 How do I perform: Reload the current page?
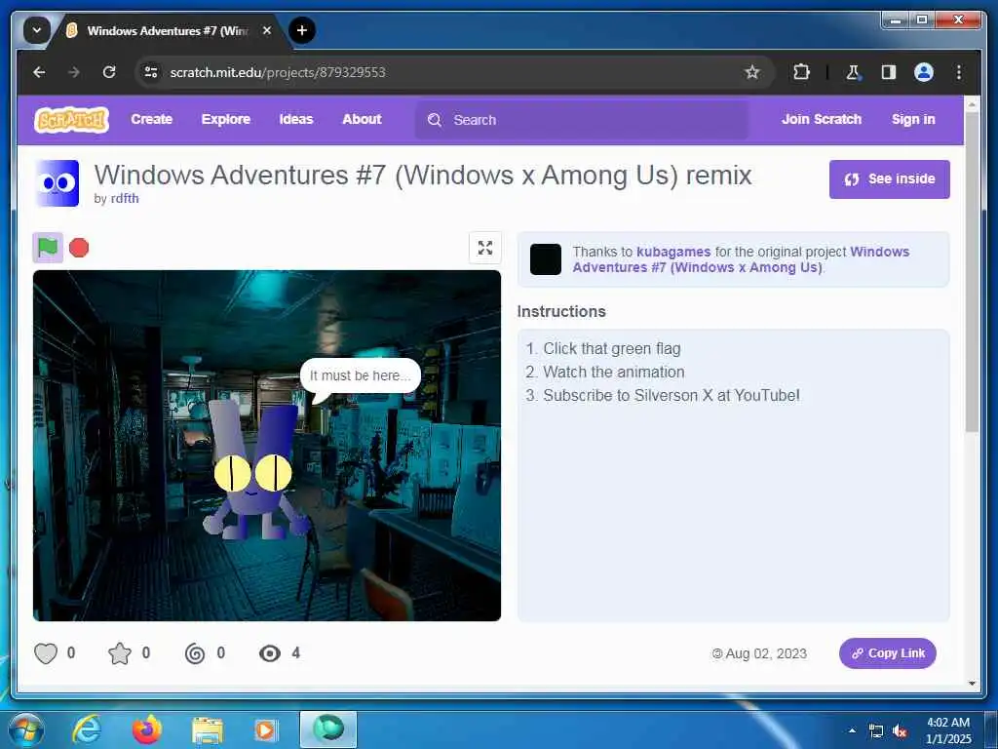[x=109, y=72]
